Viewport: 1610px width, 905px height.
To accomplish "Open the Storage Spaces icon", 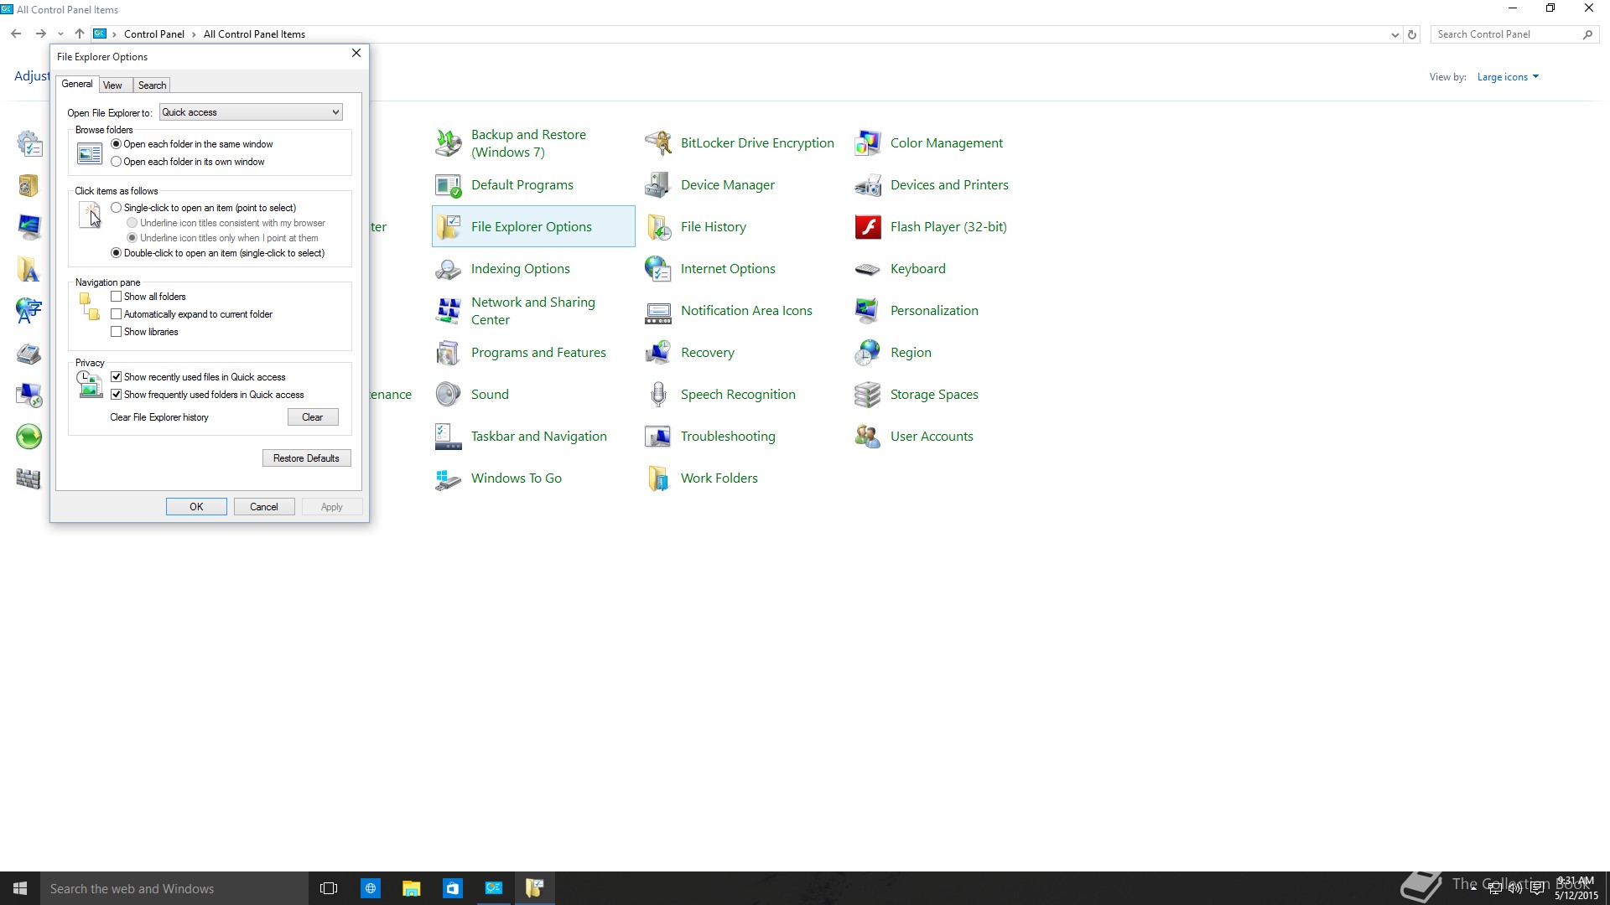I will click(868, 395).
